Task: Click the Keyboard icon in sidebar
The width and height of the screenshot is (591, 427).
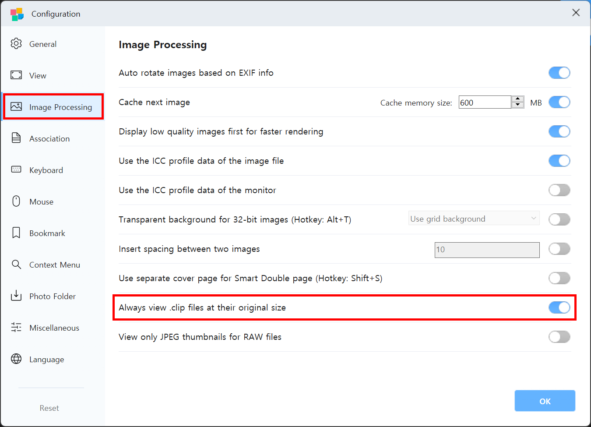Action: (x=16, y=170)
